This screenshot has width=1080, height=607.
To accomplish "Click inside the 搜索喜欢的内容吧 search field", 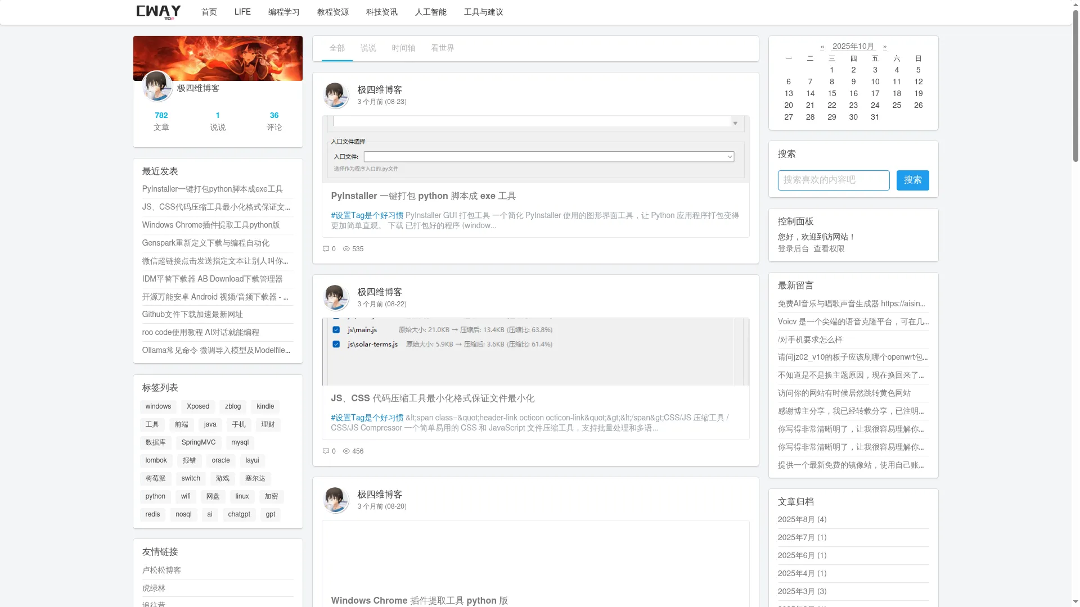I will [x=833, y=180].
